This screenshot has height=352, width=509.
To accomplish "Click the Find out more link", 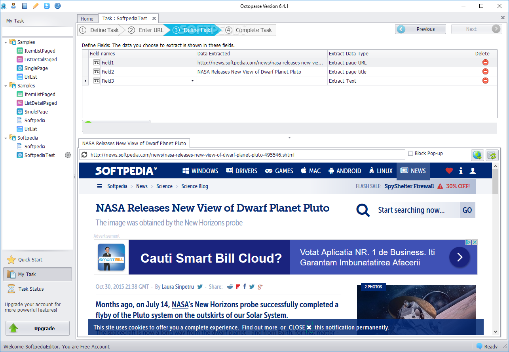I will coord(260,327).
